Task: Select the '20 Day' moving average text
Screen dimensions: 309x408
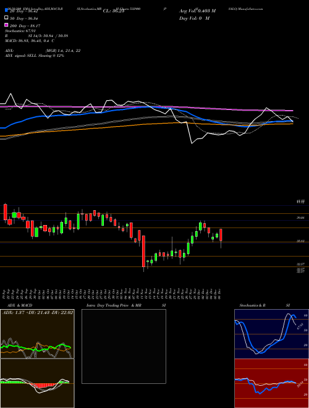Action: pos(24,11)
